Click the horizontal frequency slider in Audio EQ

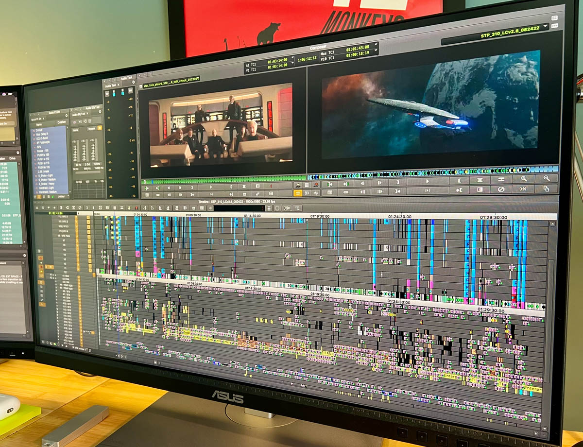click(88, 172)
